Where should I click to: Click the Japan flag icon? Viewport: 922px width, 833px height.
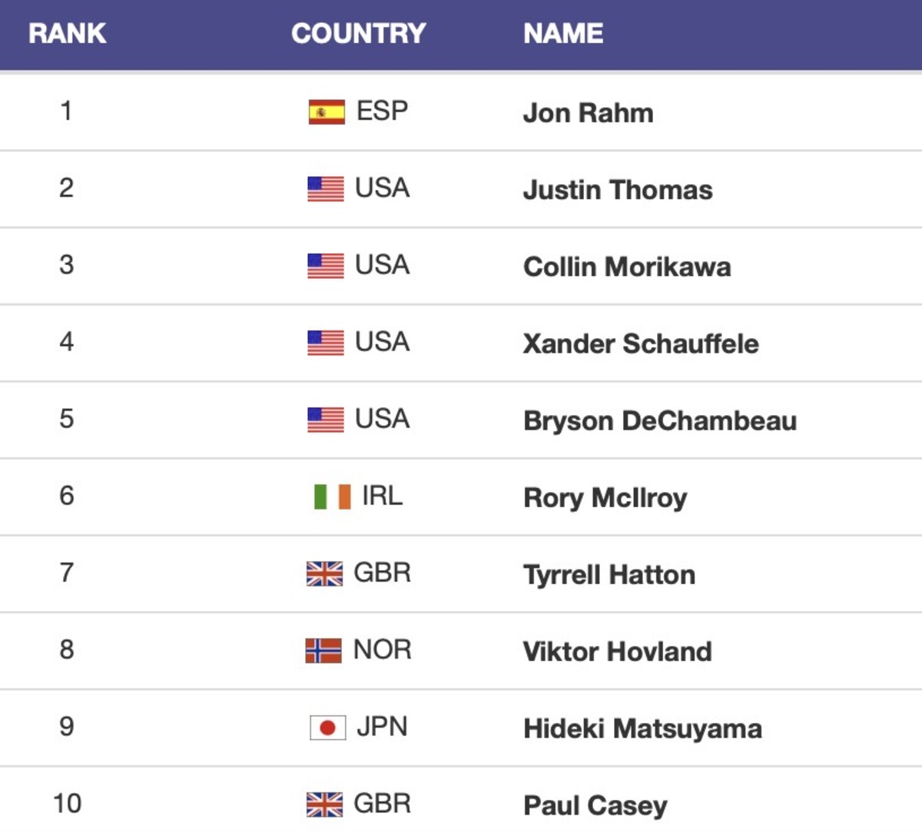click(x=327, y=728)
